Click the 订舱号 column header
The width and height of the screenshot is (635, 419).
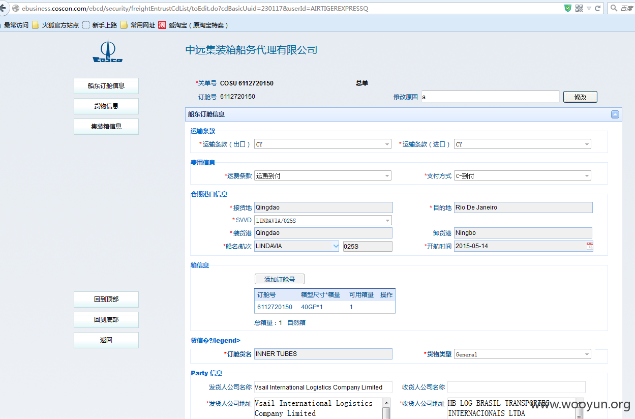pos(266,295)
